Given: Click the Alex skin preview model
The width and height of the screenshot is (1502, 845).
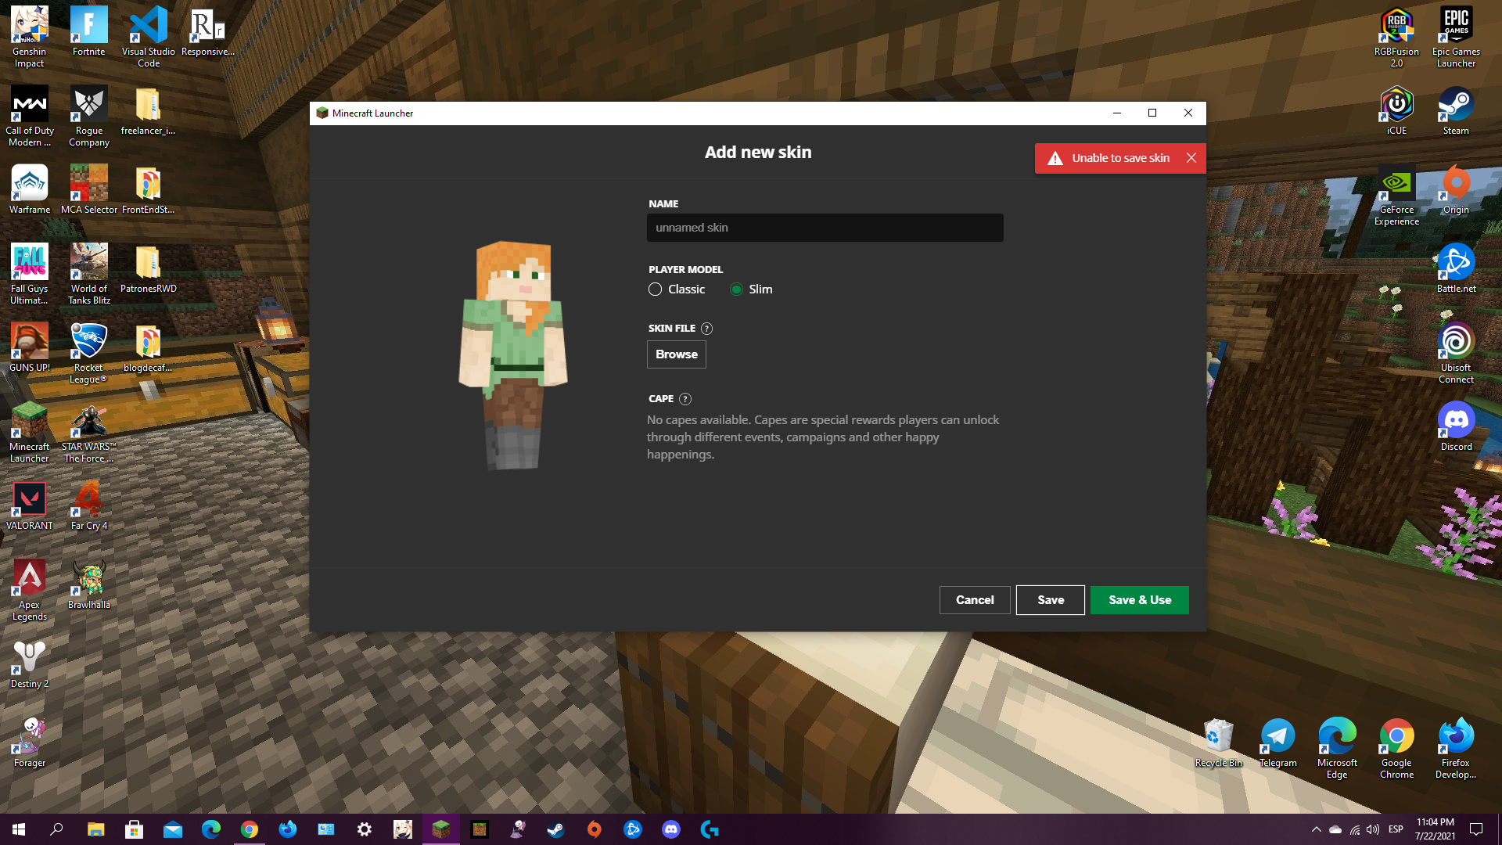Looking at the screenshot, I should [x=513, y=356].
